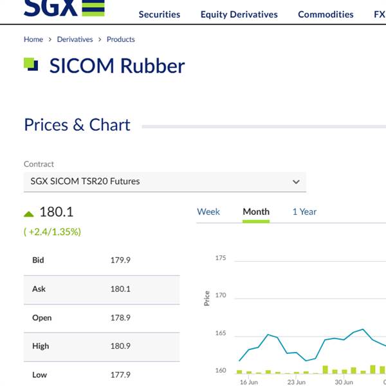Click the Ask row label
The image size is (386, 386).
39,289
